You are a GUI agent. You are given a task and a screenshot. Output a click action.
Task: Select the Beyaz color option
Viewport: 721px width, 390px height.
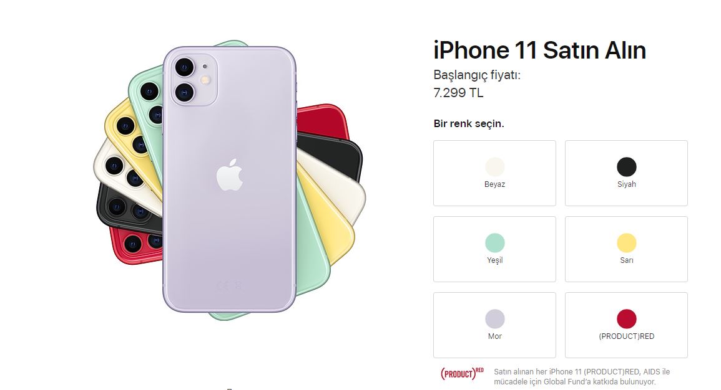click(494, 173)
